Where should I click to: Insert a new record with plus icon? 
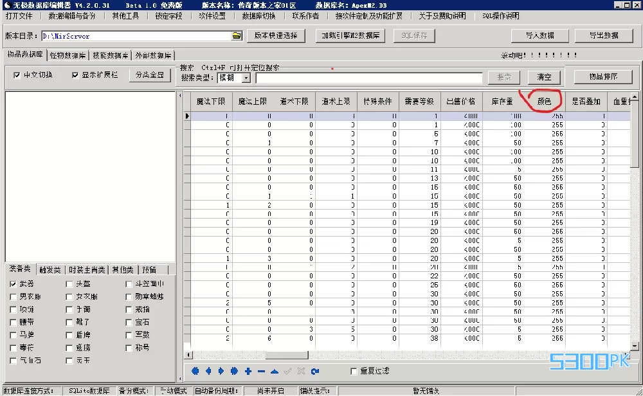tap(248, 371)
